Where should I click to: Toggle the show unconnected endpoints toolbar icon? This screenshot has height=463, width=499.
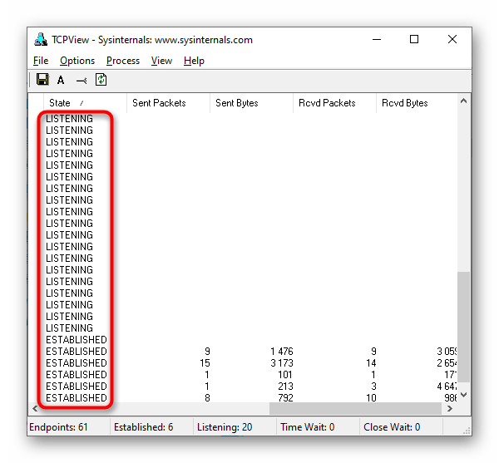point(82,81)
